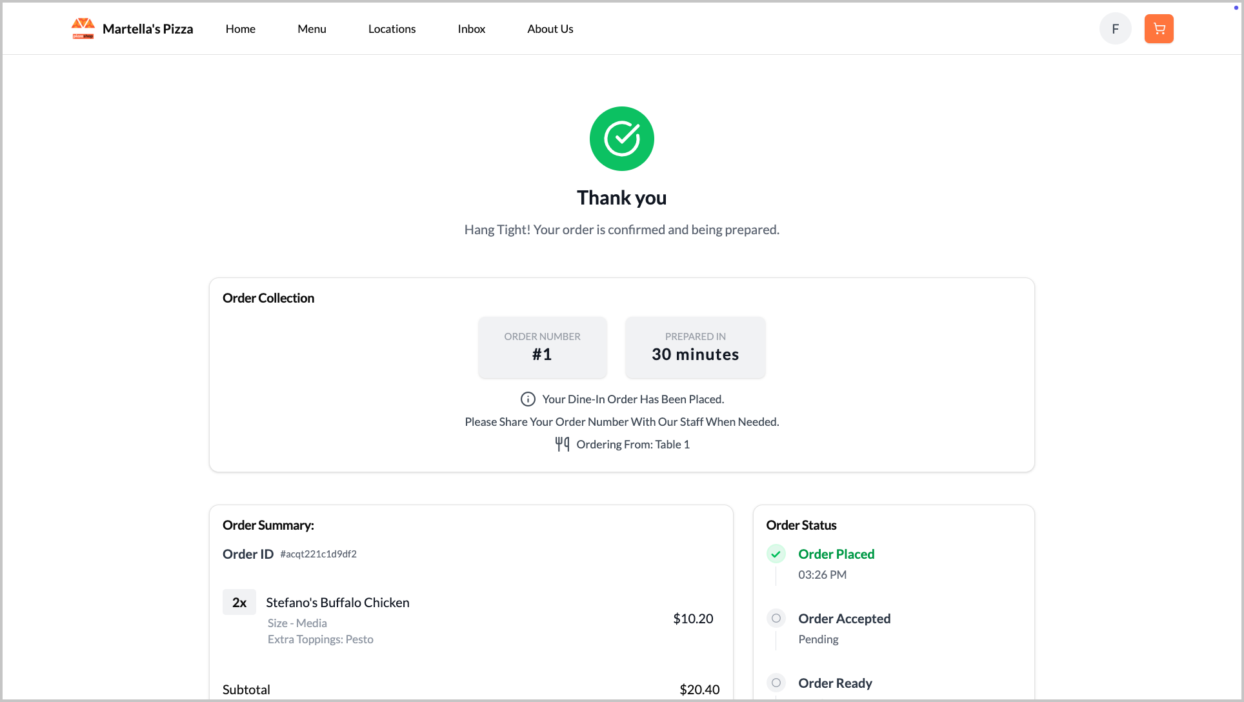Select the Stefano's Buffalo Chicken item name
Screen dimensions: 1244x702
(x=337, y=603)
